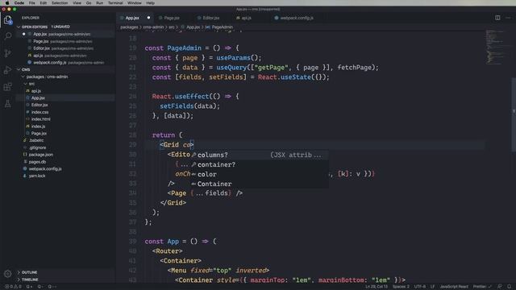Expand the Outline section
This screenshot has height=290, width=516.
pos(19,272)
